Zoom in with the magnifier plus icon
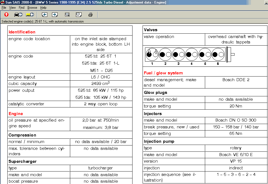This screenshot has width=268, height=184. 67,15
